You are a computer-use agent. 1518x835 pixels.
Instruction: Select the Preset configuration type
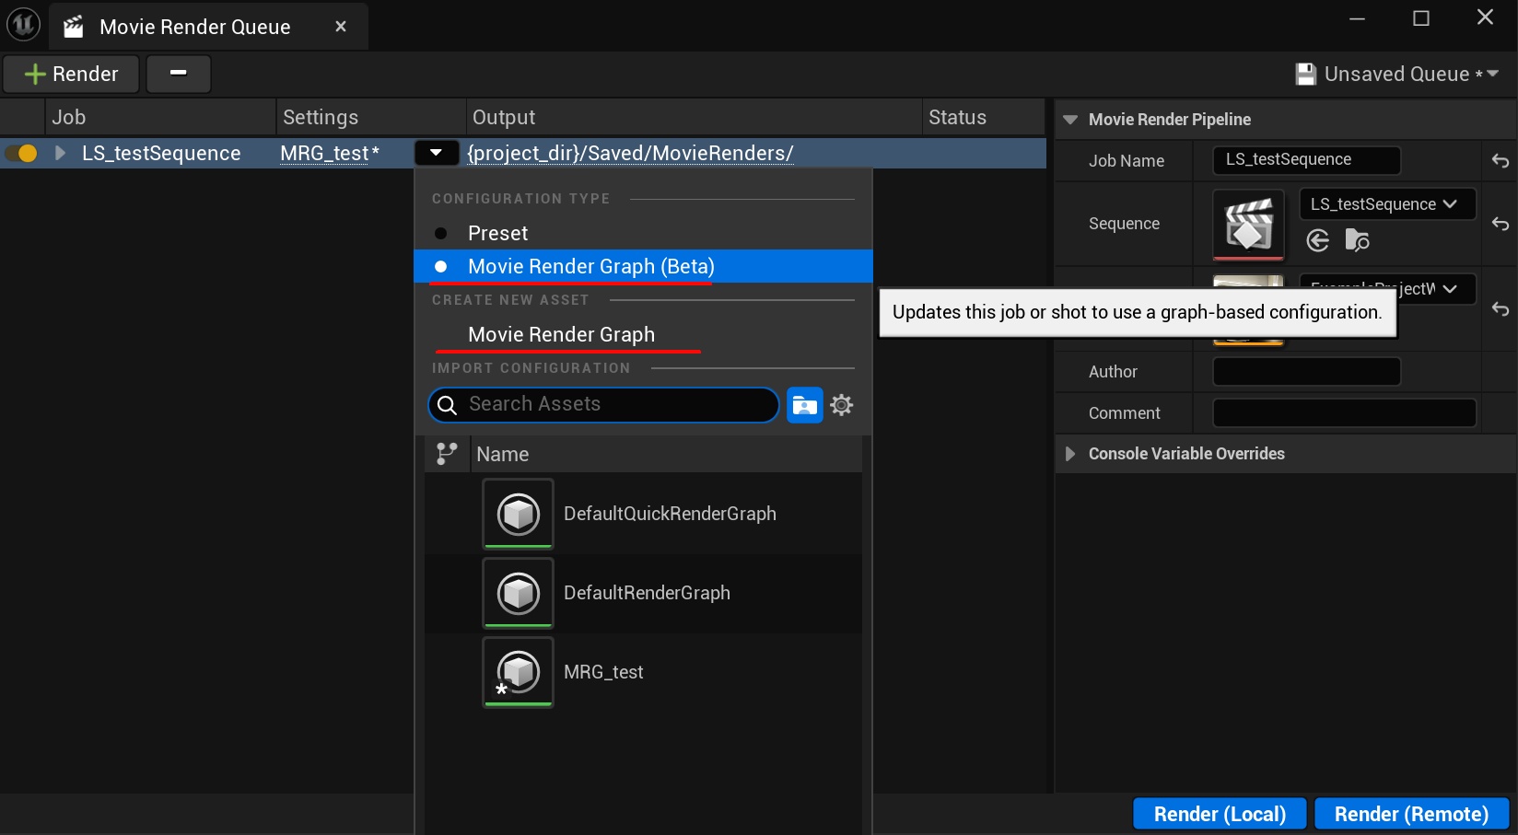[497, 233]
